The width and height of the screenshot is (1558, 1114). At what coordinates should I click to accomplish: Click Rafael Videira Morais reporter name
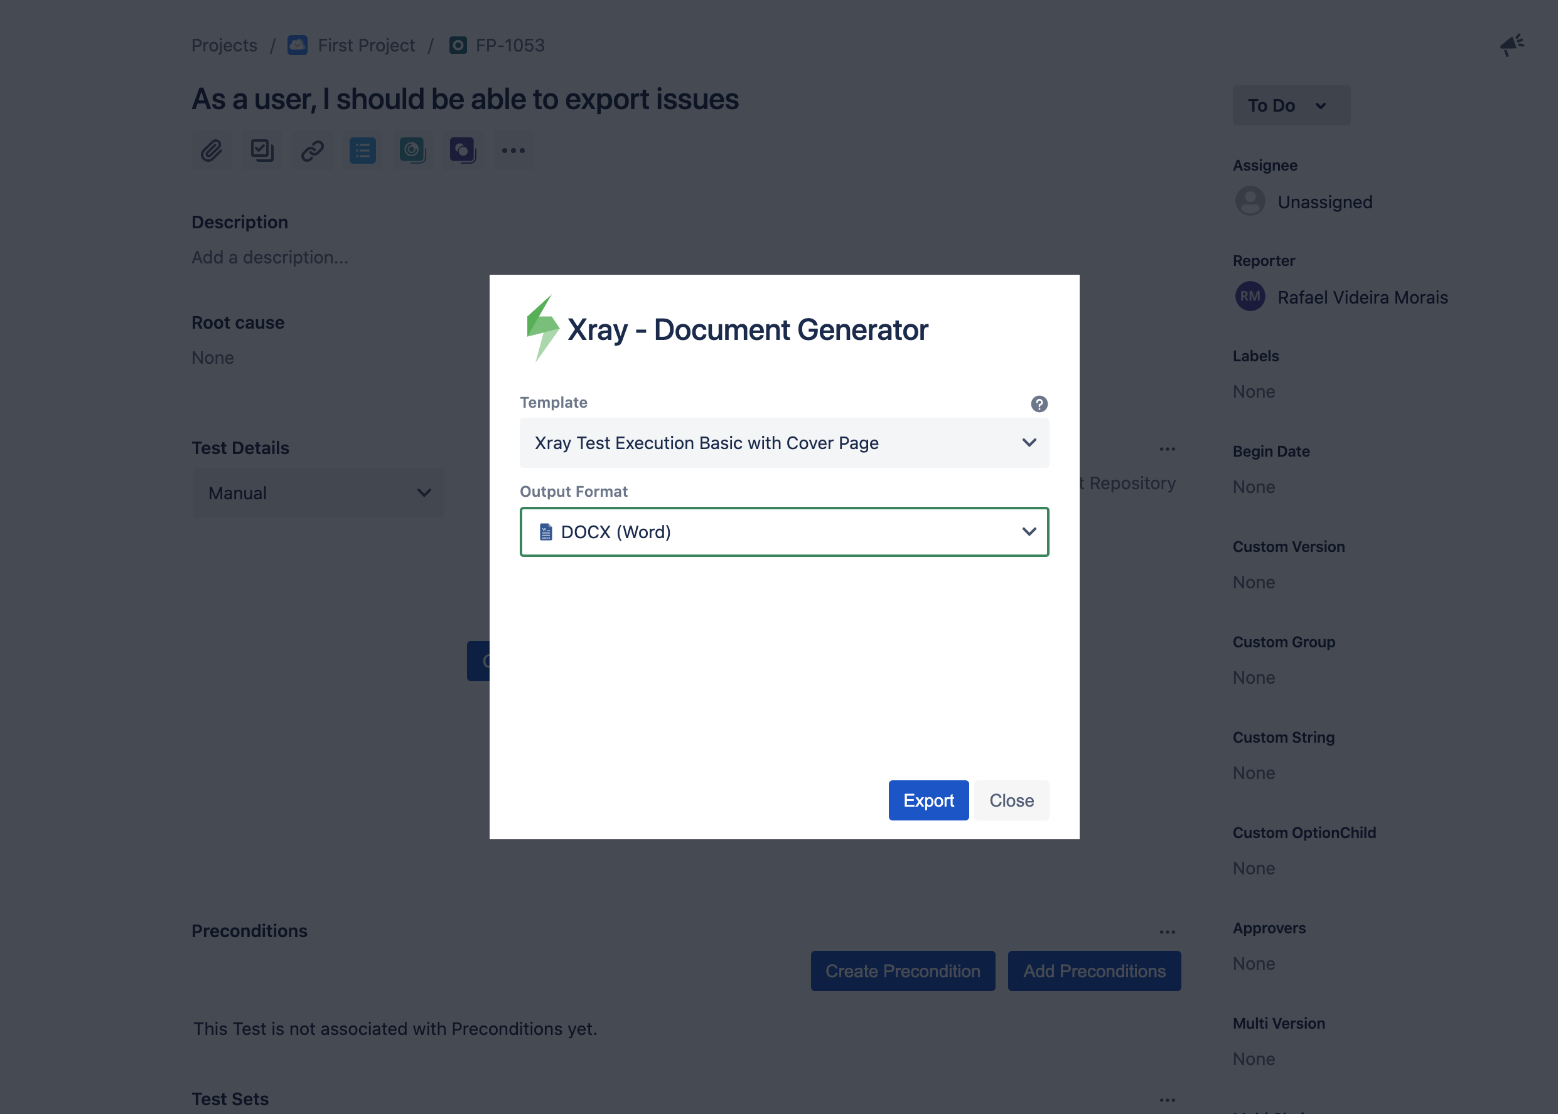coord(1362,297)
